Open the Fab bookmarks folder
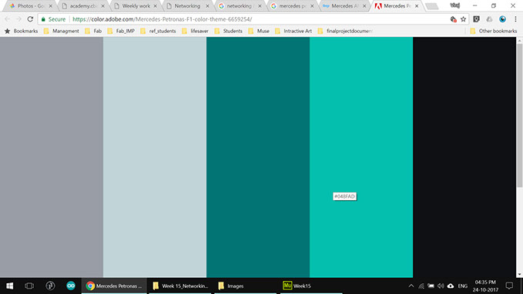The height and width of the screenshot is (294, 523). pos(93,31)
